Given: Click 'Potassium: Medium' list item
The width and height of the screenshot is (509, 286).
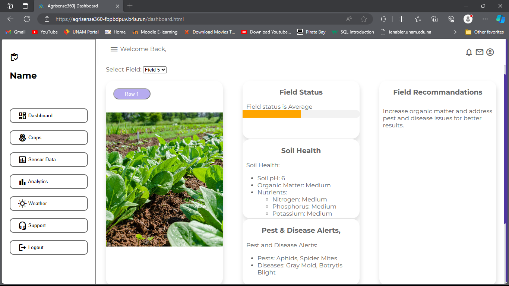Looking at the screenshot, I should pyautogui.click(x=302, y=214).
